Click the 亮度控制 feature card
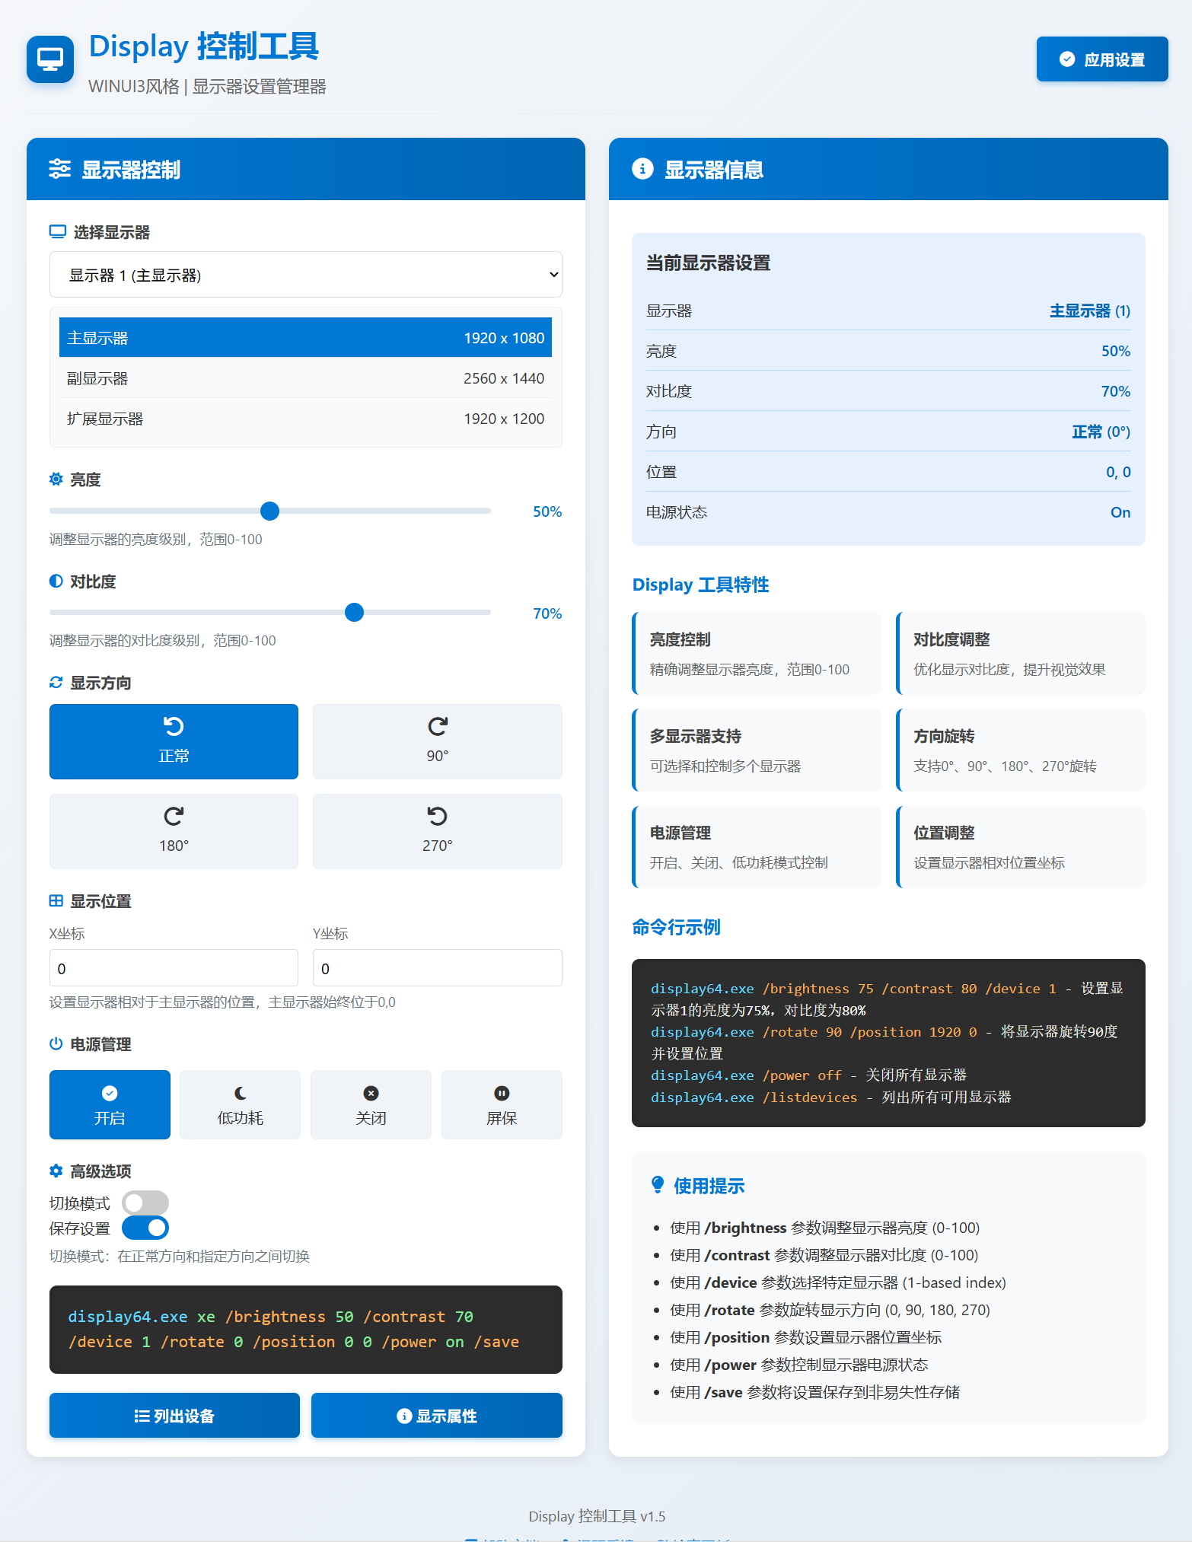1192x1542 pixels. point(757,653)
